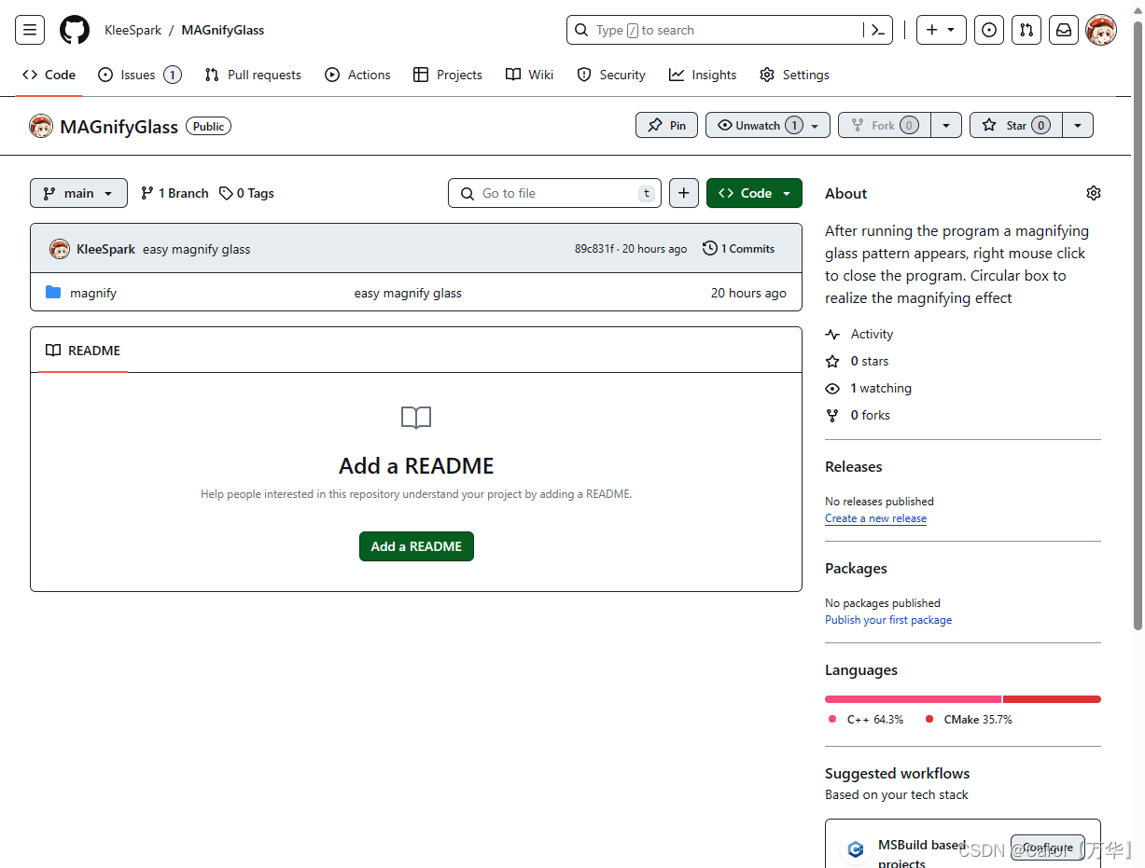Click the add file plus button

point(684,193)
